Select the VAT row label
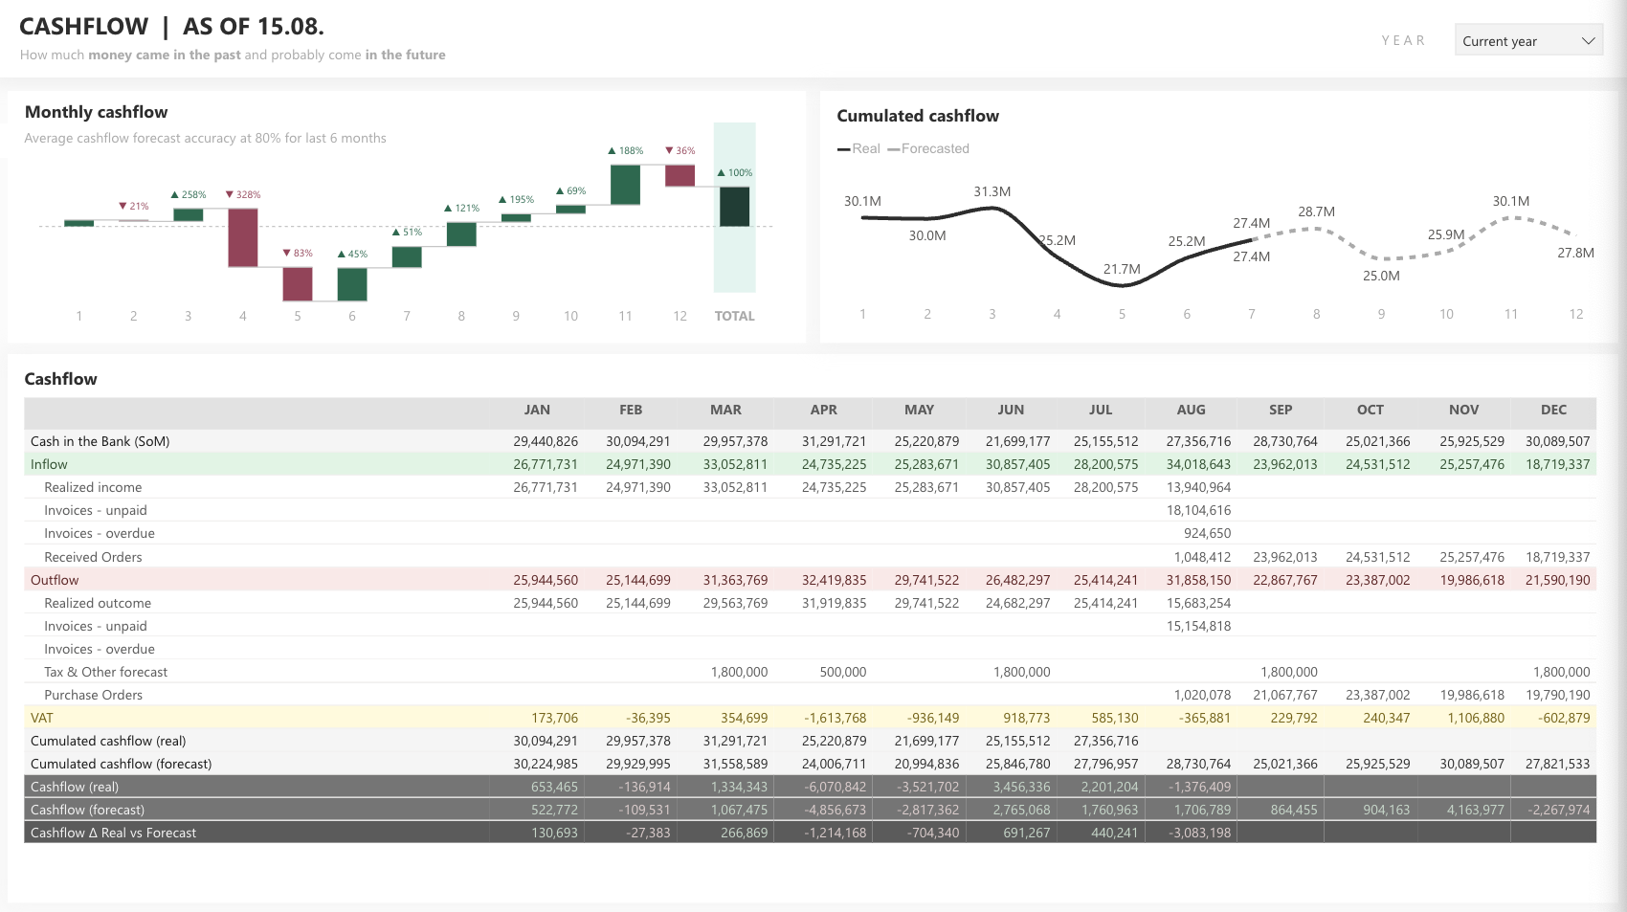The image size is (1627, 912). point(42,718)
